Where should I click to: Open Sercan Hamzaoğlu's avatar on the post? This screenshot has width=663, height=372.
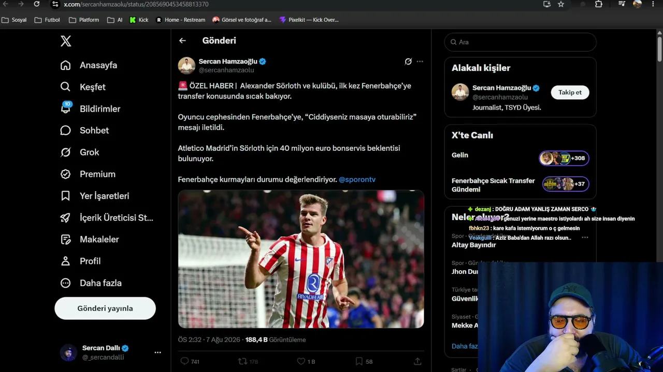point(186,66)
